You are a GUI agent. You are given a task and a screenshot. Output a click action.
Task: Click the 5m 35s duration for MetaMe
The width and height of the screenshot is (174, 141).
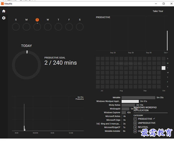coord(160,98)
